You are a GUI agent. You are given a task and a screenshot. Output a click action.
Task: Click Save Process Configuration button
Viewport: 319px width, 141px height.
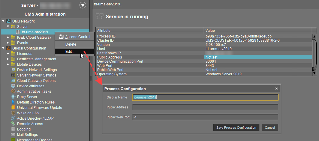click(x=236, y=127)
